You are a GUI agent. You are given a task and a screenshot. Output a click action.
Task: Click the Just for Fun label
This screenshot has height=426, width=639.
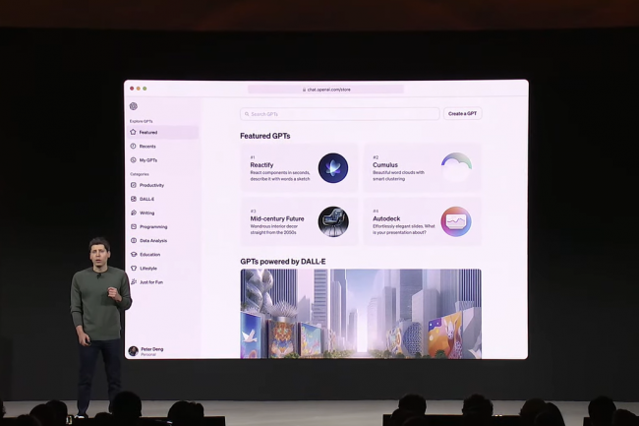coord(151,282)
